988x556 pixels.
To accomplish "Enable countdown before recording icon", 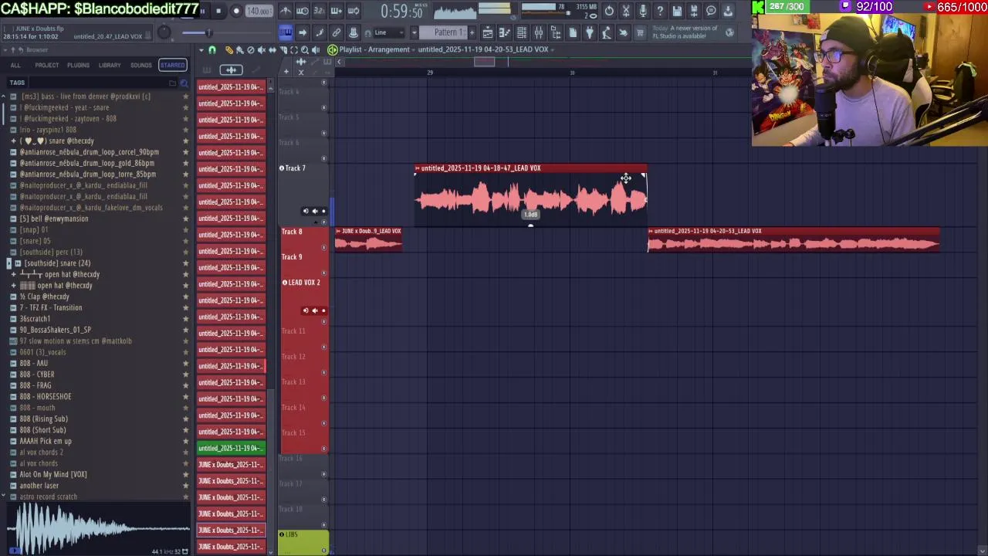I will click(x=320, y=11).
